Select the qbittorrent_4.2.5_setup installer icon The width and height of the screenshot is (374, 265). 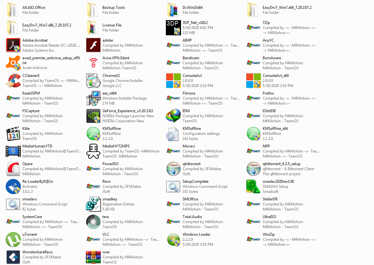click(x=254, y=169)
